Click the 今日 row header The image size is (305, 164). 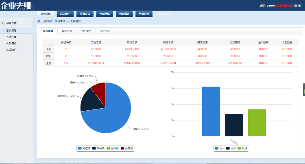tap(49, 49)
